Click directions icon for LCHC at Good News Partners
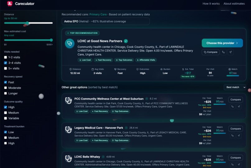Image resolution: width=251 pixels, height=168 pixels. (x=230, y=52)
